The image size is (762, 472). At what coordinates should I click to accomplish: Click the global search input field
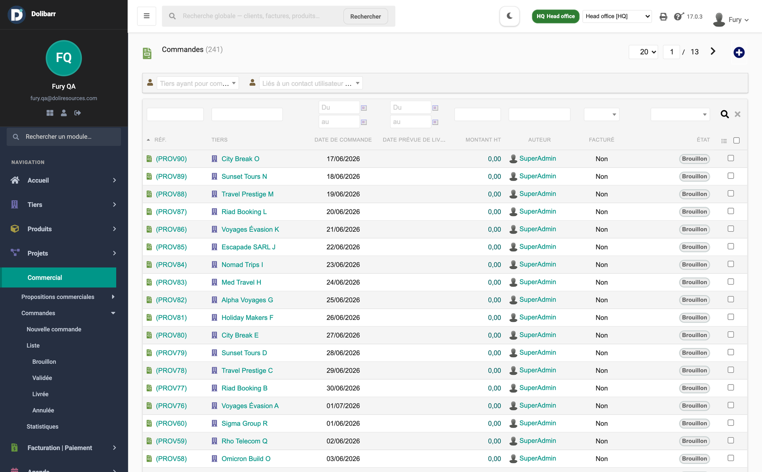(x=260, y=16)
